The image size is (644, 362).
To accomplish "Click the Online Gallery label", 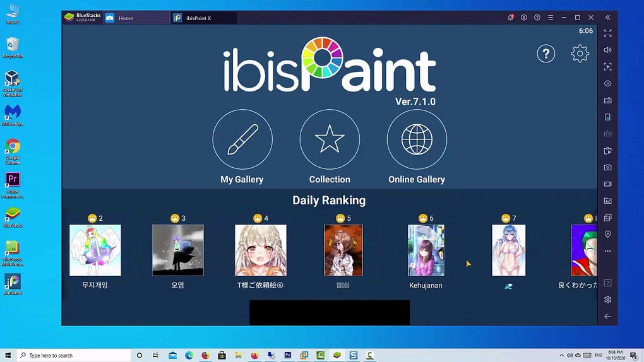I will point(417,180).
